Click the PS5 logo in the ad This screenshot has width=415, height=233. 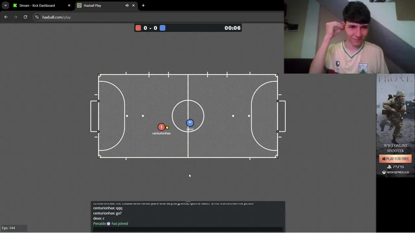(395, 167)
